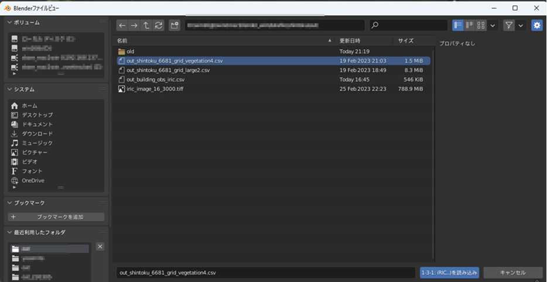547x282 pixels.
Task: Toggle the options gear region
Action: pos(537,25)
